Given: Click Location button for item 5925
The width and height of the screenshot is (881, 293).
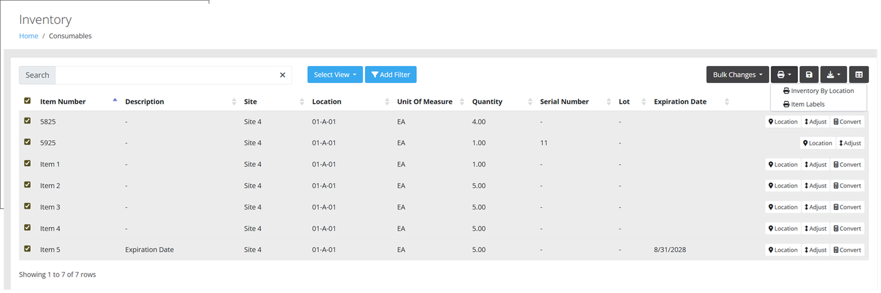Looking at the screenshot, I should click(817, 143).
